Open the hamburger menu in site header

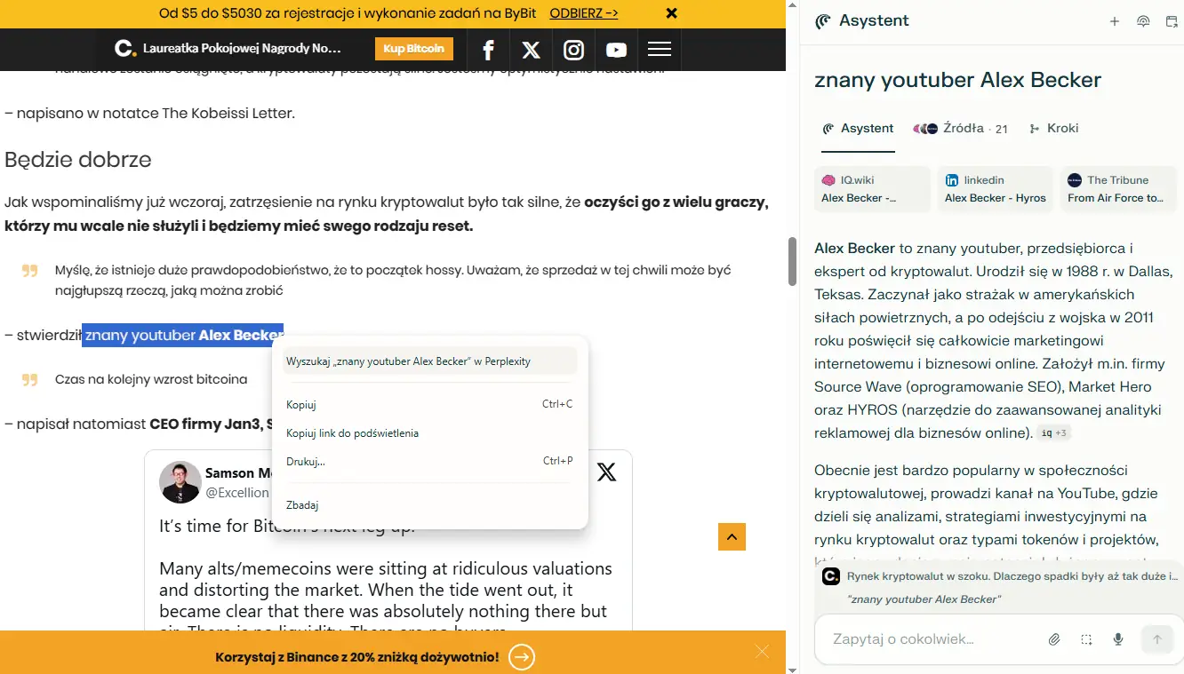[x=660, y=50]
